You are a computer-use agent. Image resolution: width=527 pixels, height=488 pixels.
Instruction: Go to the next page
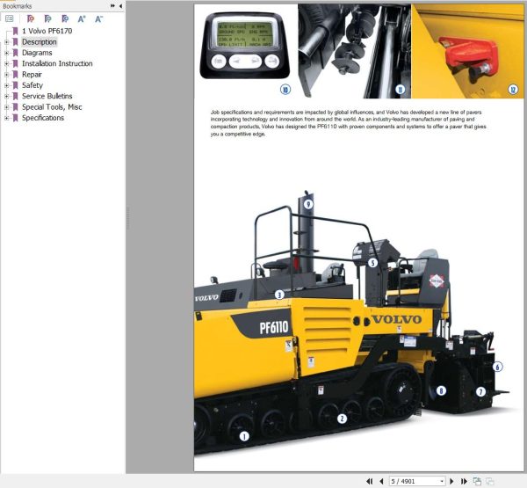pyautogui.click(x=451, y=481)
